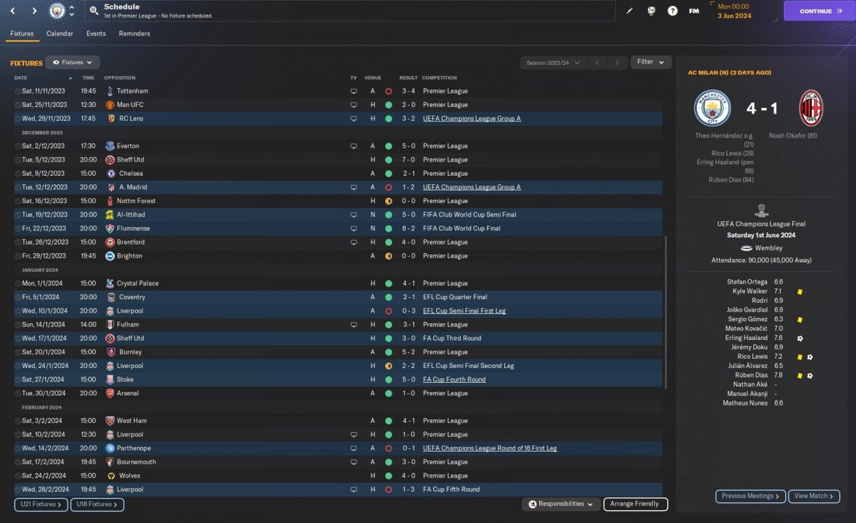Click the up/down chevrons beside the club badge

[x=72, y=11]
